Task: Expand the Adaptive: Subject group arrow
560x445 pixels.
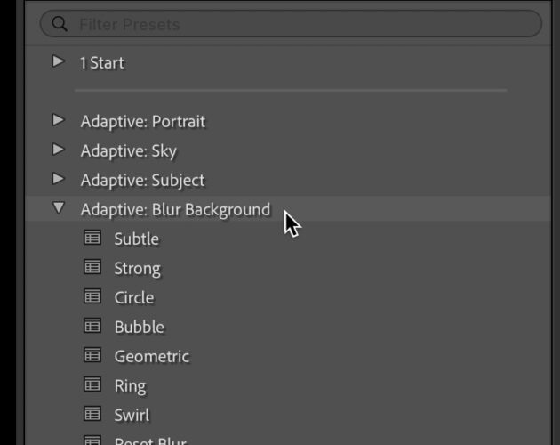Action: coord(58,179)
